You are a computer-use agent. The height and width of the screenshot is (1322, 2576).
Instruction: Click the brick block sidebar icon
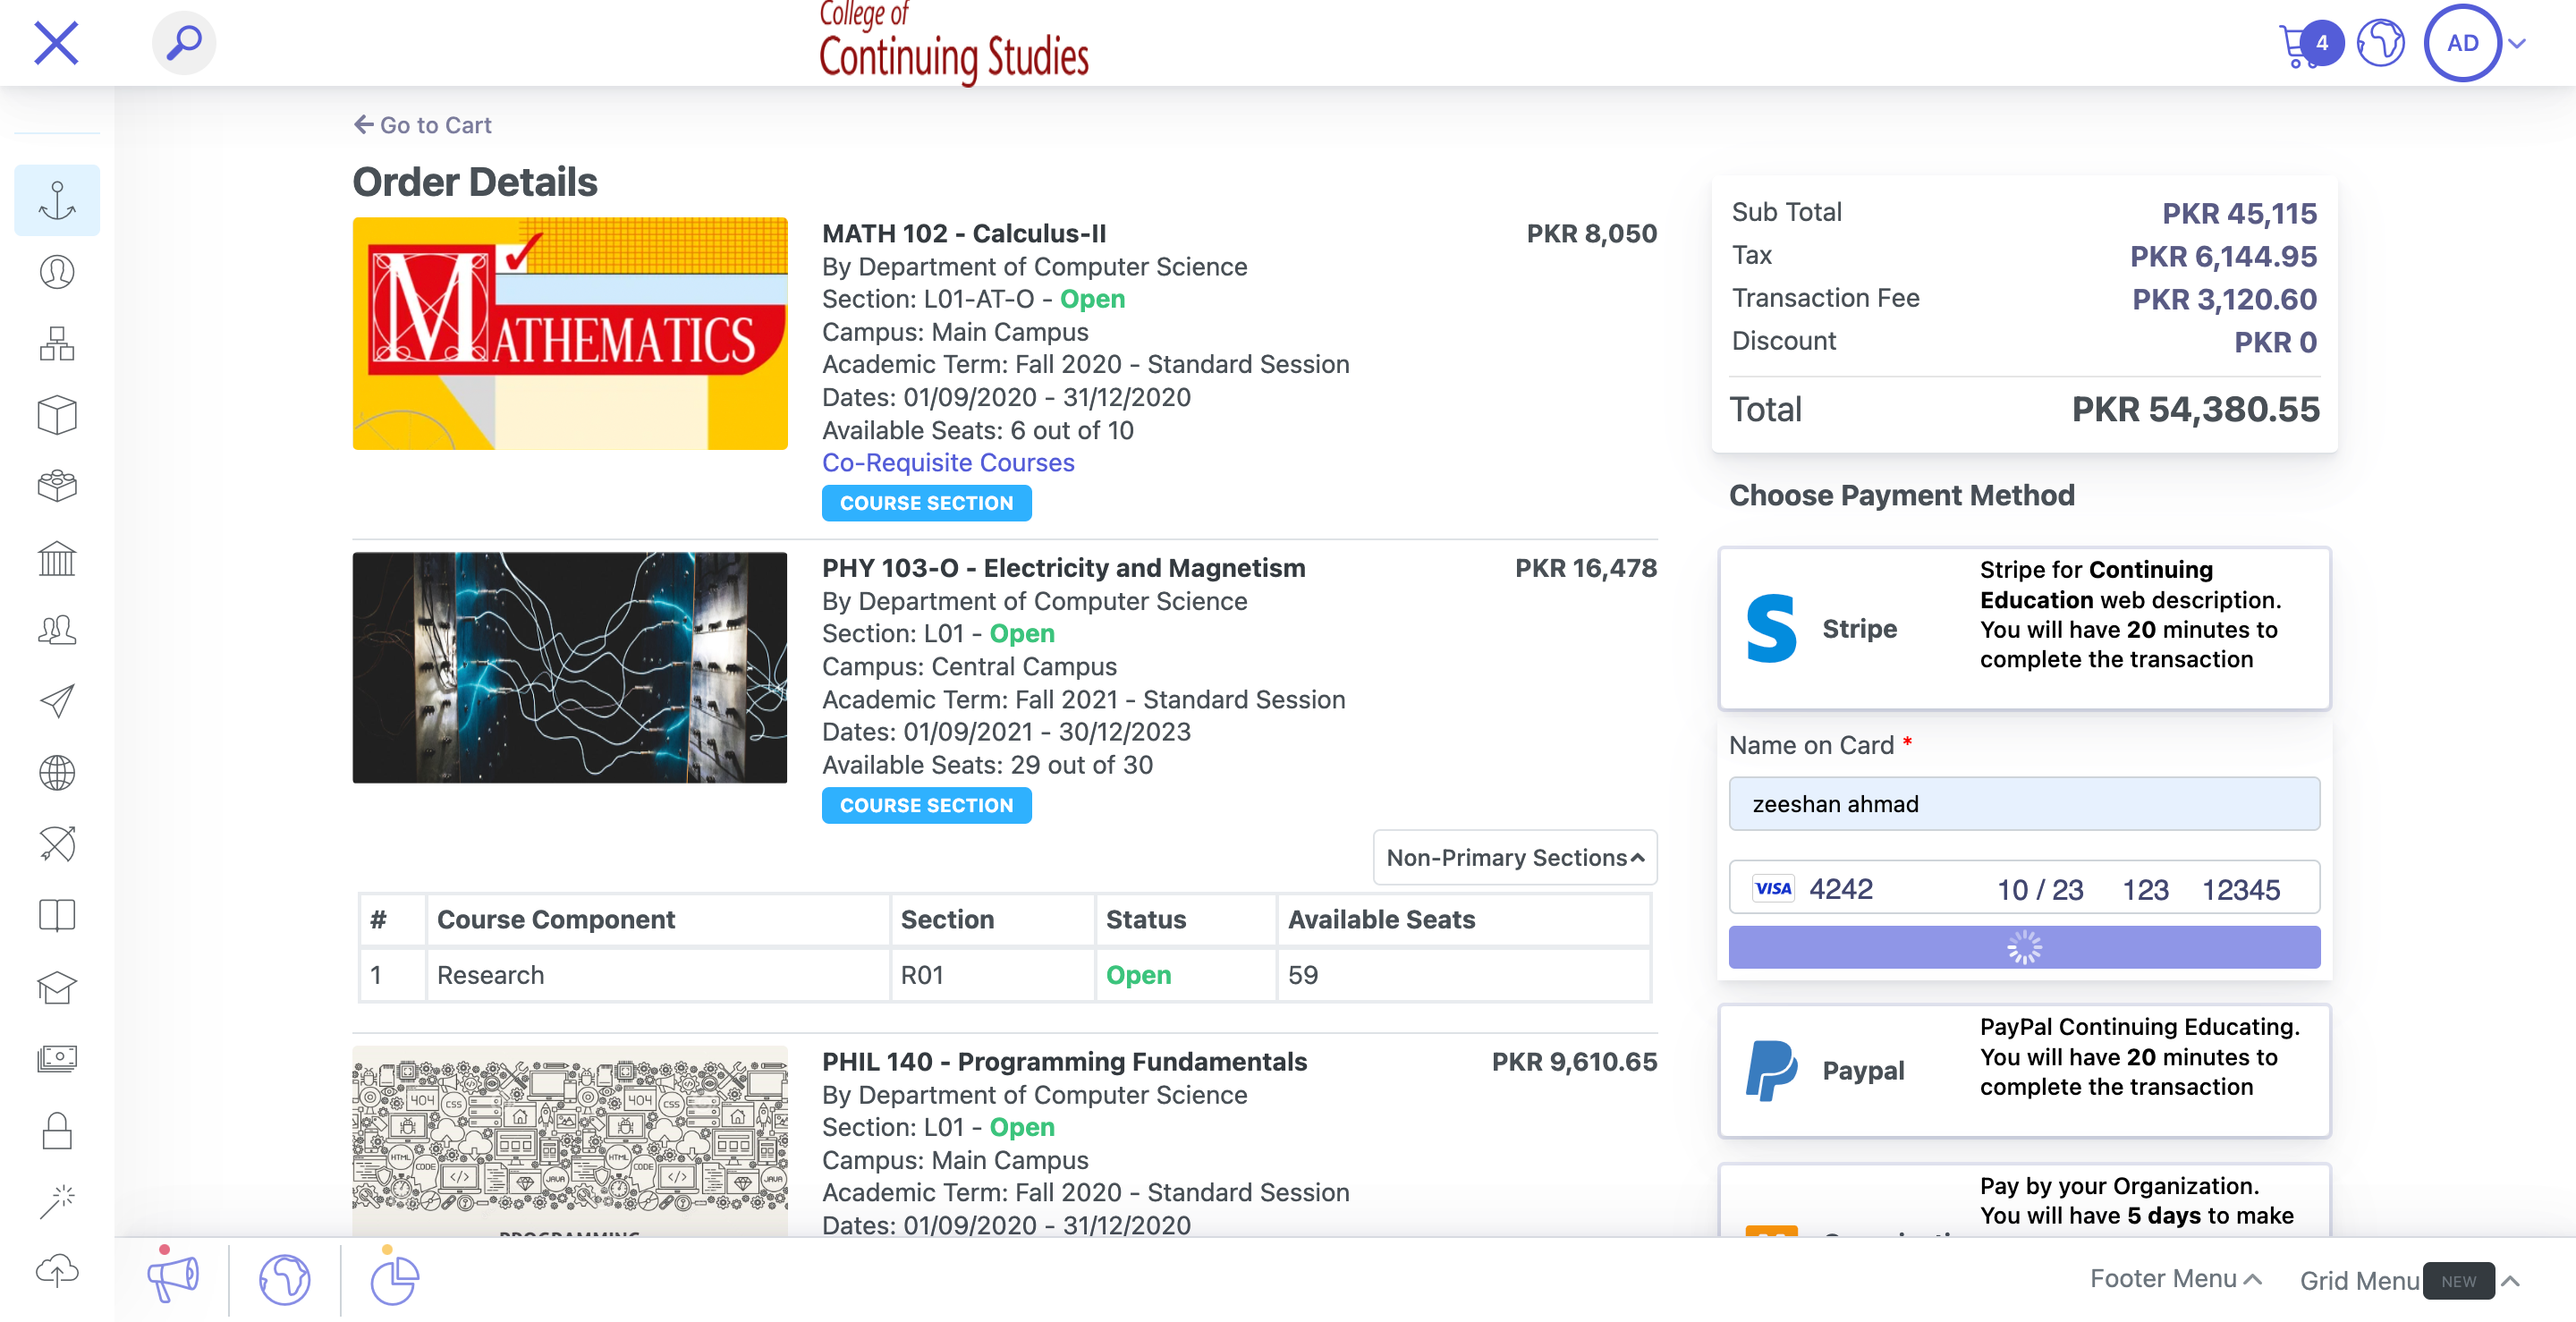(57, 486)
